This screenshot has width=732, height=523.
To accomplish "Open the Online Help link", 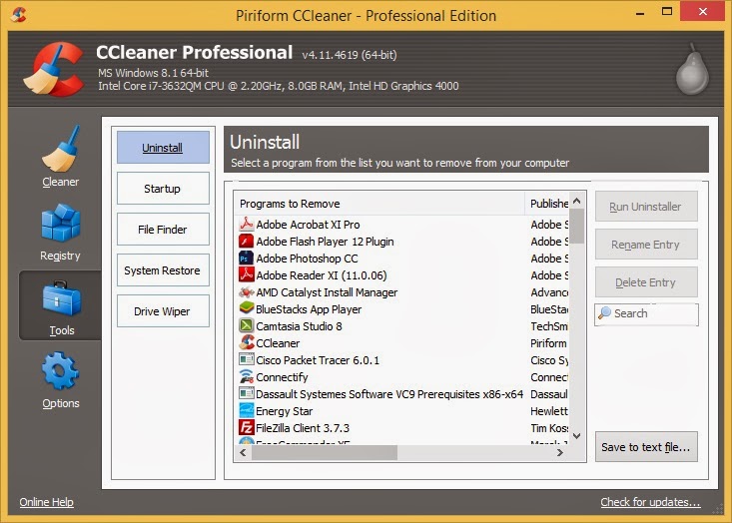I will [x=46, y=502].
